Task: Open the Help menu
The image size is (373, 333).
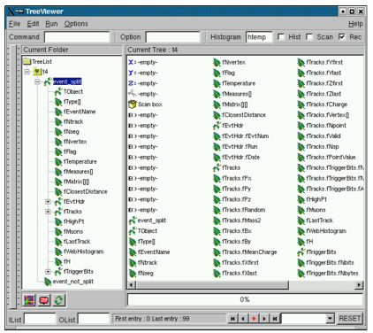Action: coord(355,24)
